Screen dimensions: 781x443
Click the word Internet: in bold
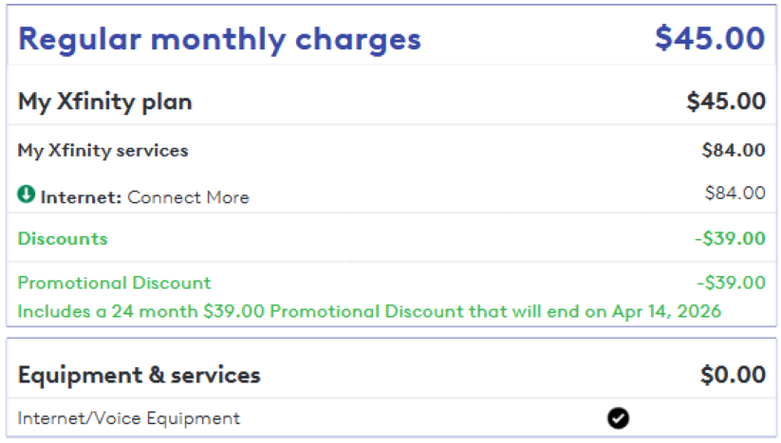pyautogui.click(x=81, y=197)
